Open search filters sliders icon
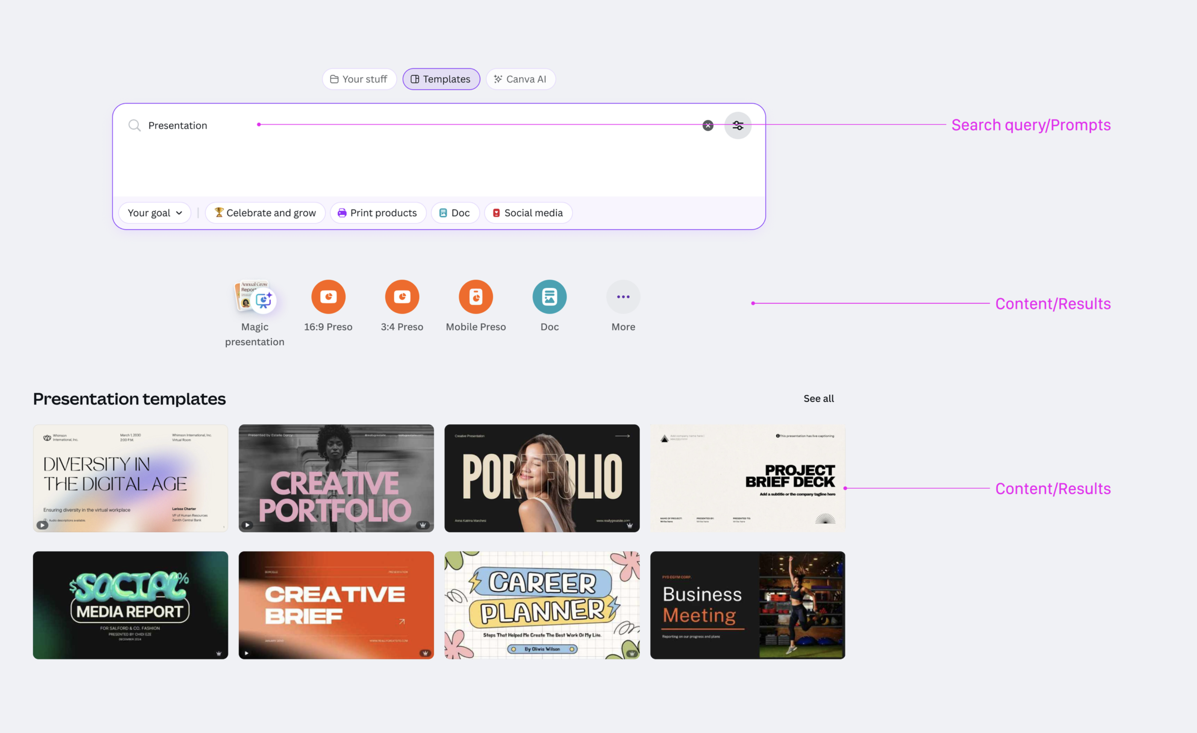The width and height of the screenshot is (1197, 733). tap(738, 126)
